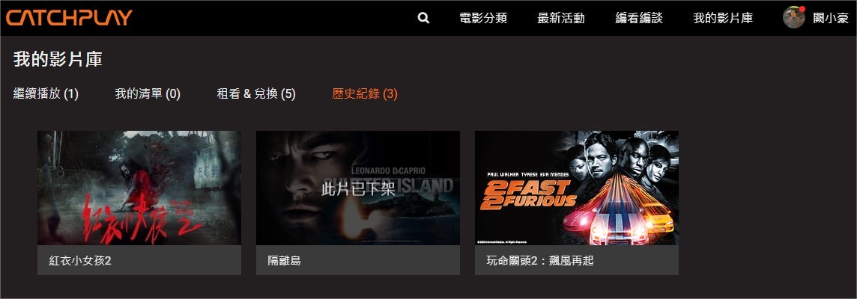Open the 2 Fast 2 Furious poster

pos(577,188)
